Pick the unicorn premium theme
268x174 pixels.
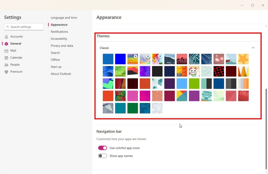157,59
